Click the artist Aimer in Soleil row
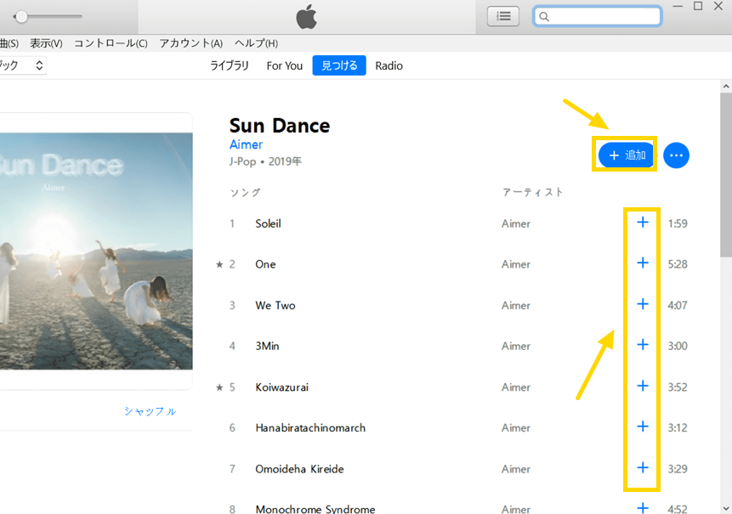This screenshot has height=514, width=732. coord(516,223)
